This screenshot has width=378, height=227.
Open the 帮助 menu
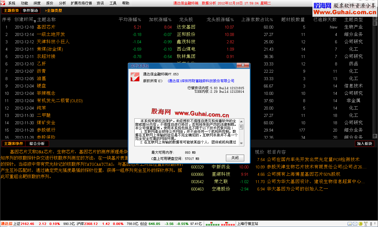pyautogui.click(x=126, y=3)
